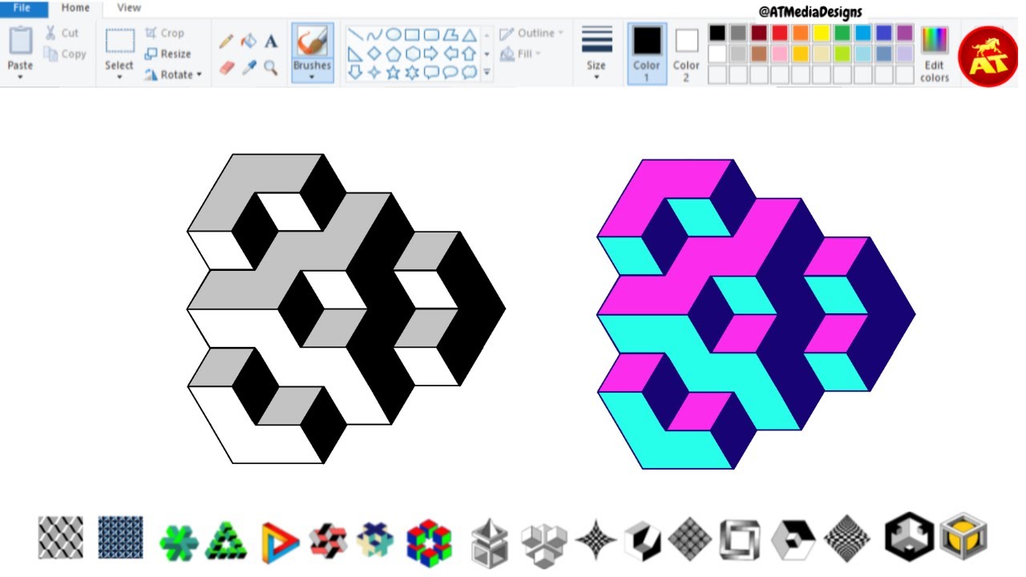Select the Line shape
The width and height of the screenshot is (1026, 577).
pyautogui.click(x=355, y=35)
